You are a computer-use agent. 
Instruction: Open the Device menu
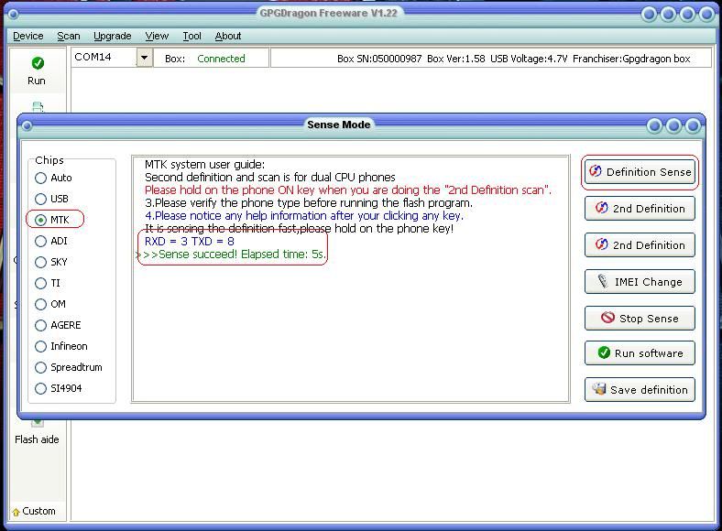(x=27, y=36)
